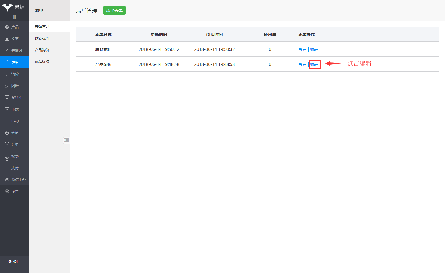Click the green 添加表单 button
This screenshot has width=445, height=273.
tap(114, 11)
